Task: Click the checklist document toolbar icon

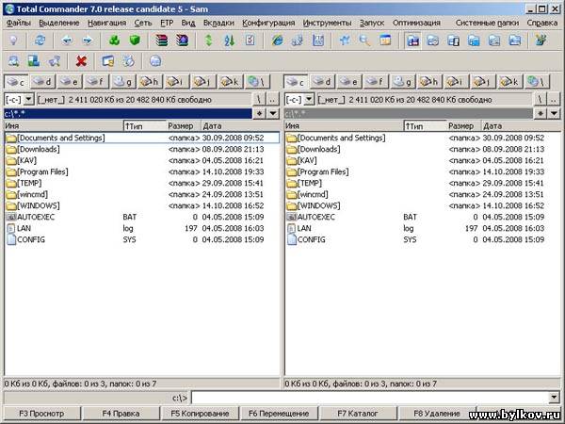Action: (250, 40)
